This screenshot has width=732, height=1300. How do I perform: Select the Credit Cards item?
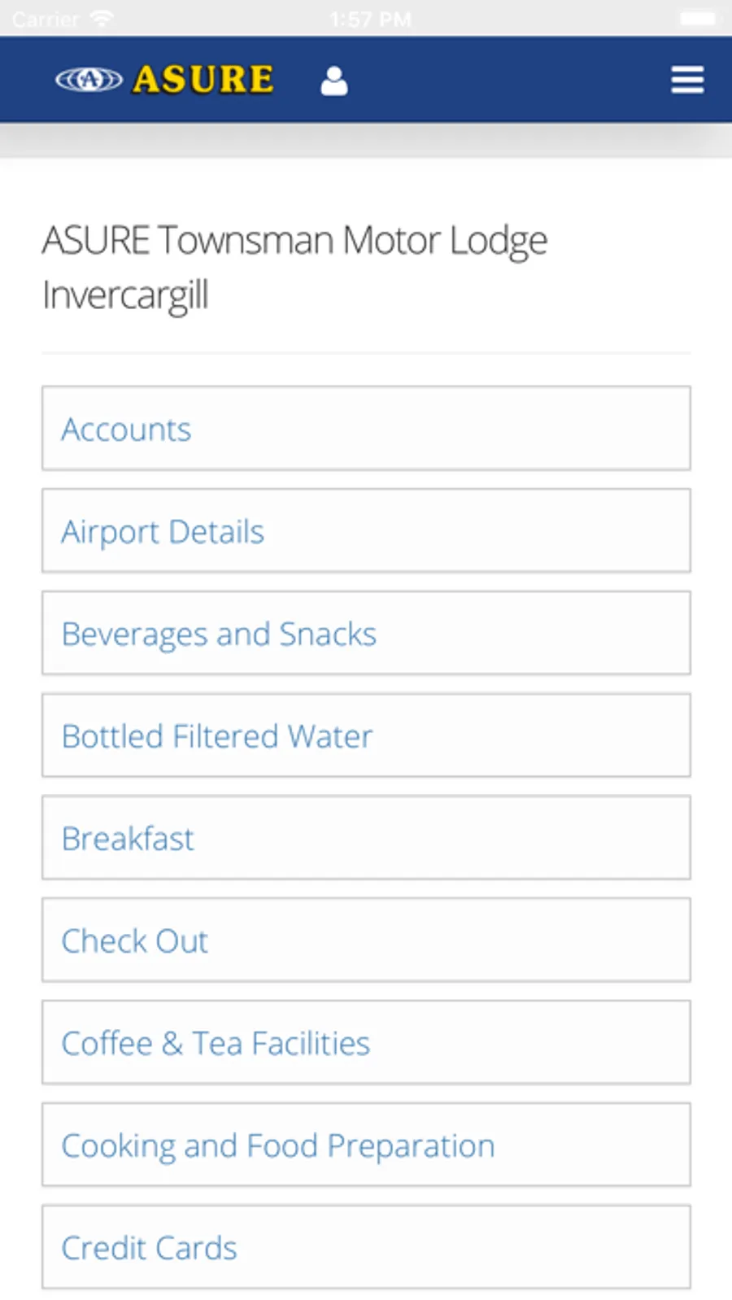tap(366, 1247)
